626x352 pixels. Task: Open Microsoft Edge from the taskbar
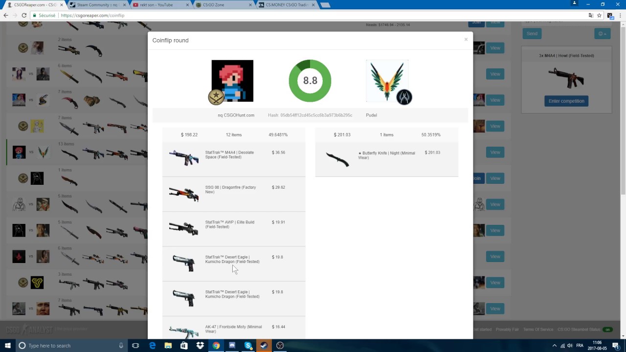[152, 346]
